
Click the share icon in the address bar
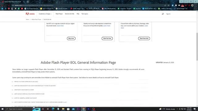pyautogui.click(x=165, y=6)
